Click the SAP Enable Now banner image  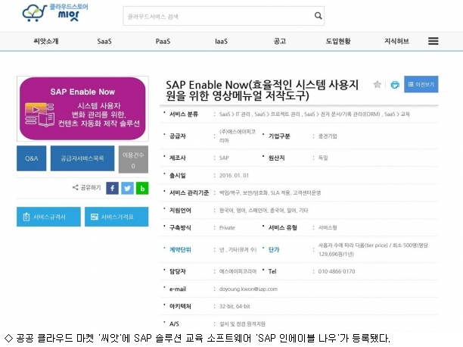82,108
